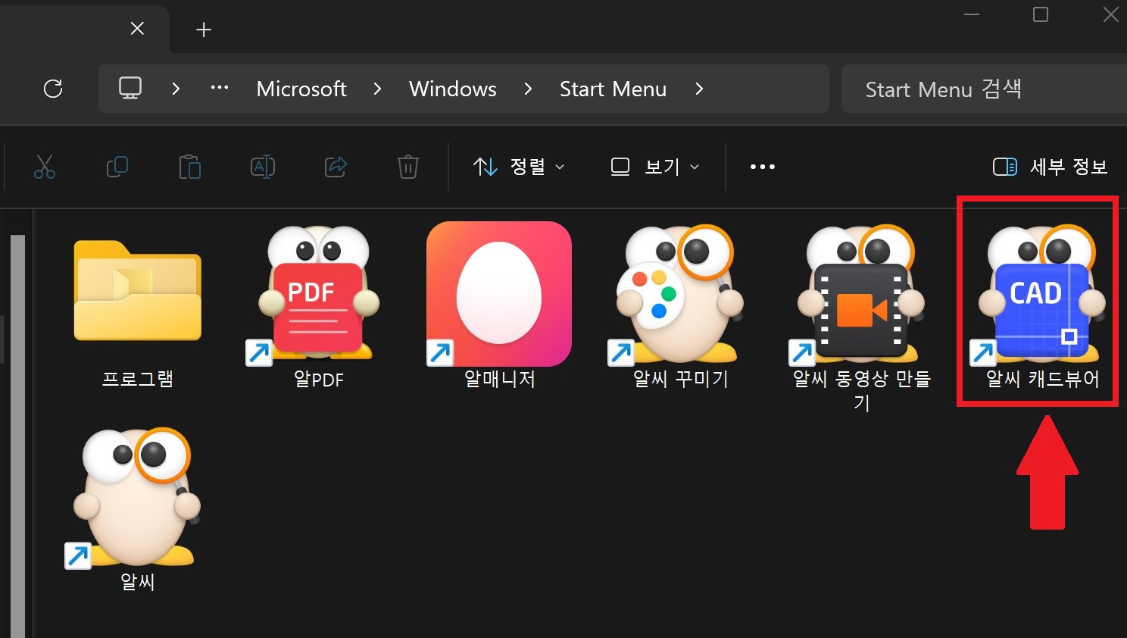Expand hidden breadcrumb path ellipsis
This screenshot has width=1127, height=638.
click(x=220, y=88)
